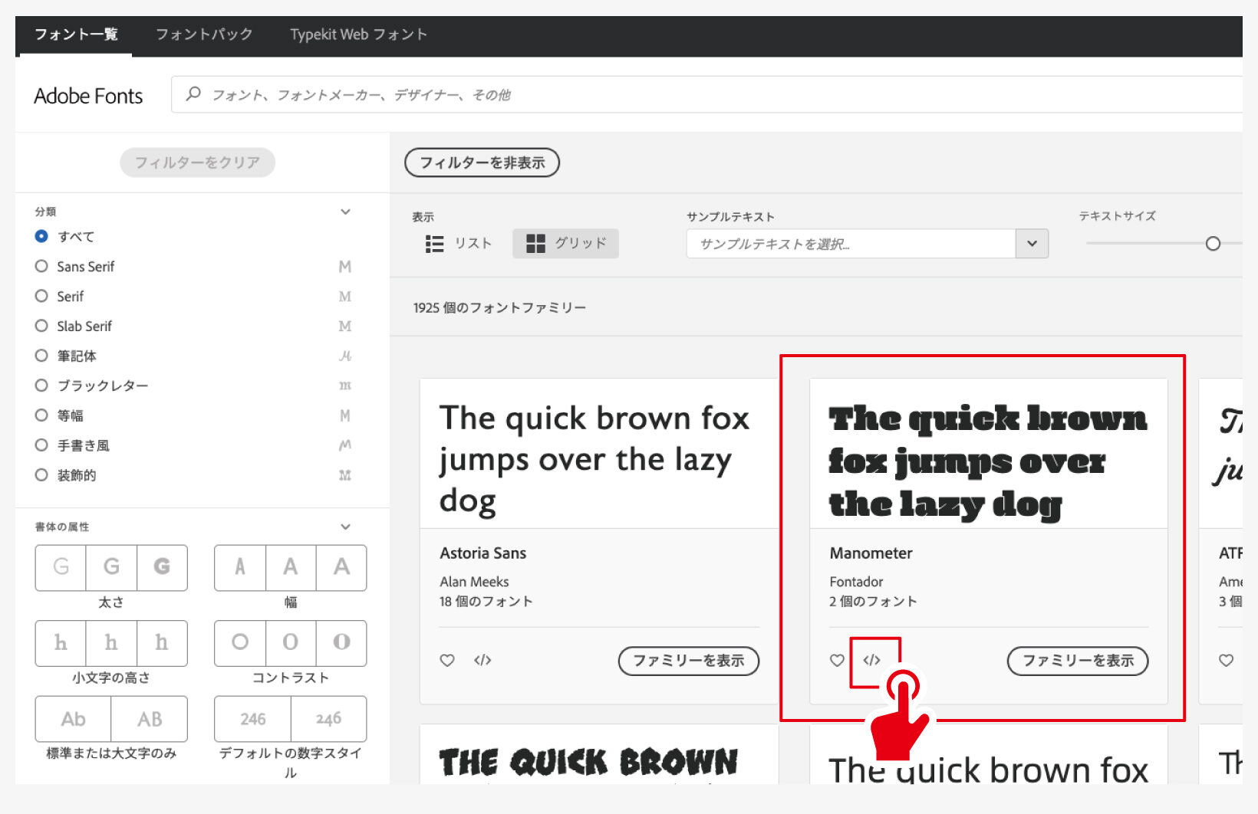The height and width of the screenshot is (814, 1258).
Task: Open the サンプルテキスト dropdown arrow
Action: tap(1032, 244)
